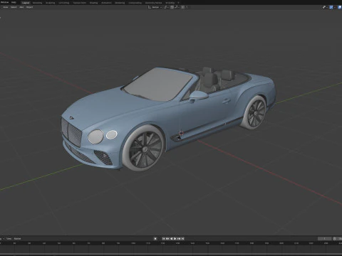This screenshot has width=342, height=256.
Task: Play the animation forward
Action: pyautogui.click(x=175, y=239)
